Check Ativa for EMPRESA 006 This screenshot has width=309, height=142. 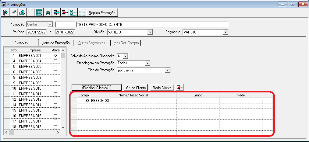coord(55,72)
